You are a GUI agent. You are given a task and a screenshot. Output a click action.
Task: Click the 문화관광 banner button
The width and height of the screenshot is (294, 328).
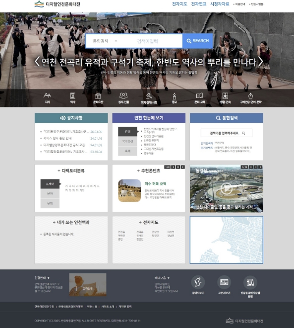[88, 288]
